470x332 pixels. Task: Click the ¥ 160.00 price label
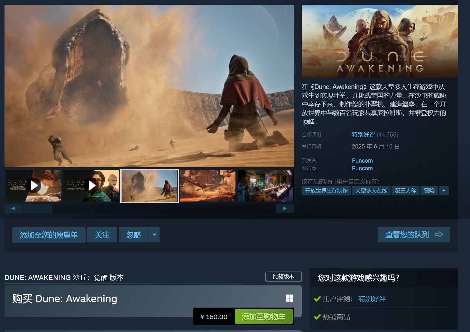click(x=214, y=317)
